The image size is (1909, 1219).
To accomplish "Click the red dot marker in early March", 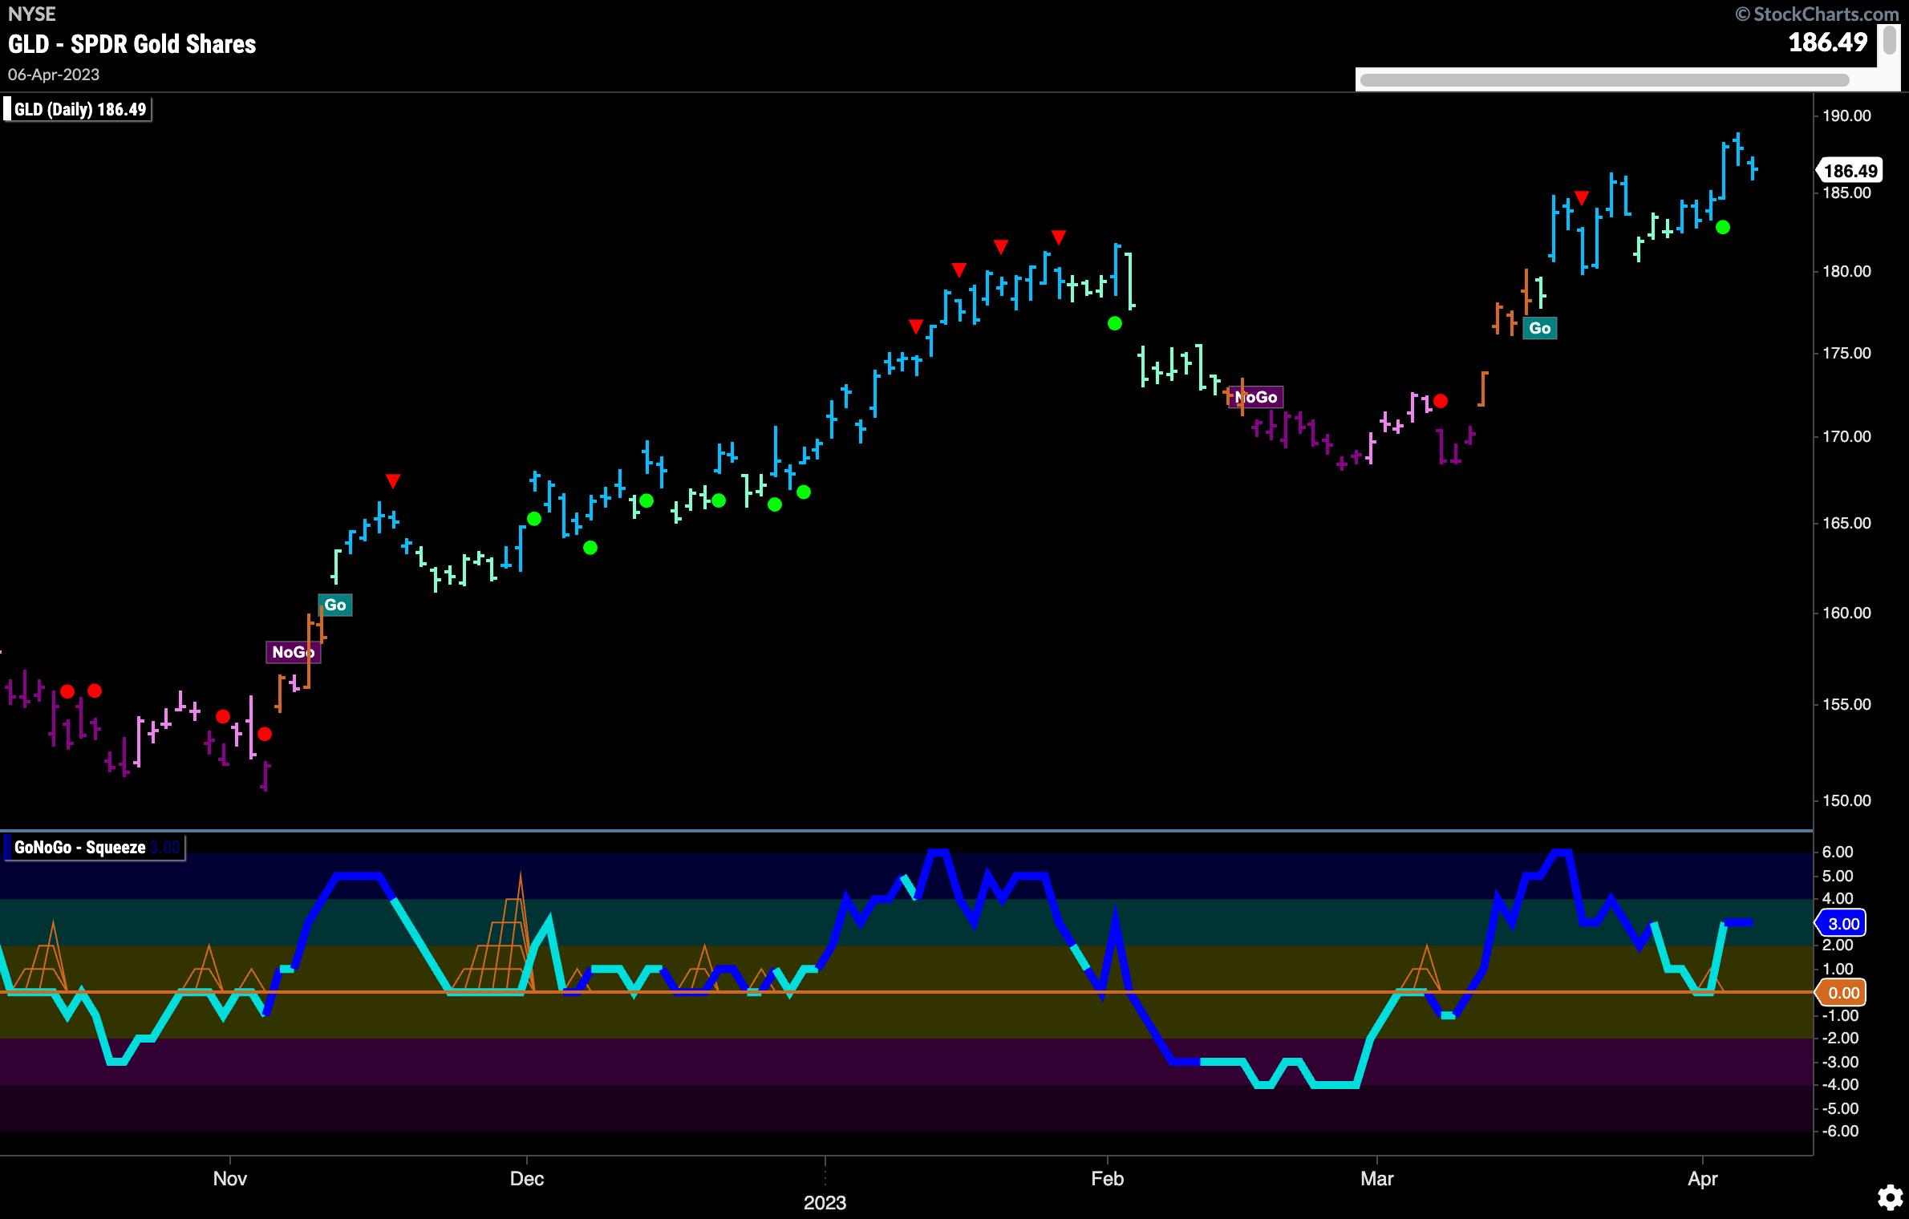I will 1440,401.
